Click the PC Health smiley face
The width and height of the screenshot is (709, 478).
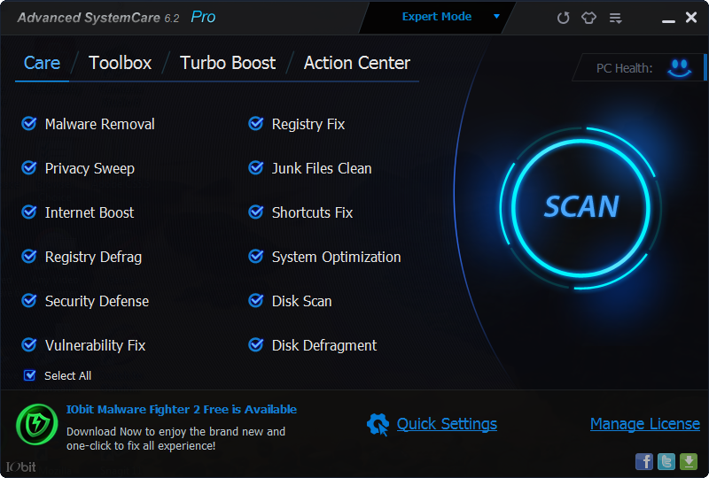(680, 67)
